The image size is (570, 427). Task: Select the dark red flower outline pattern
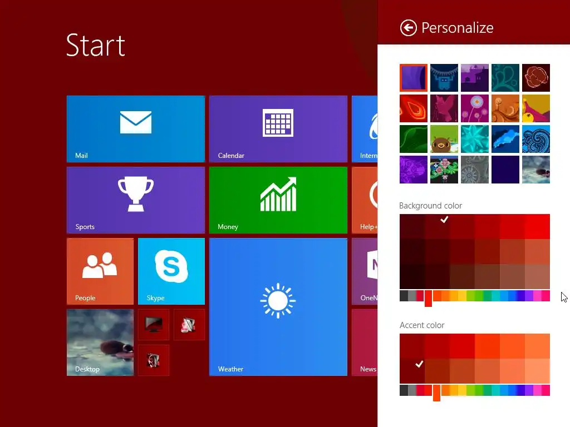pyautogui.click(x=536, y=78)
